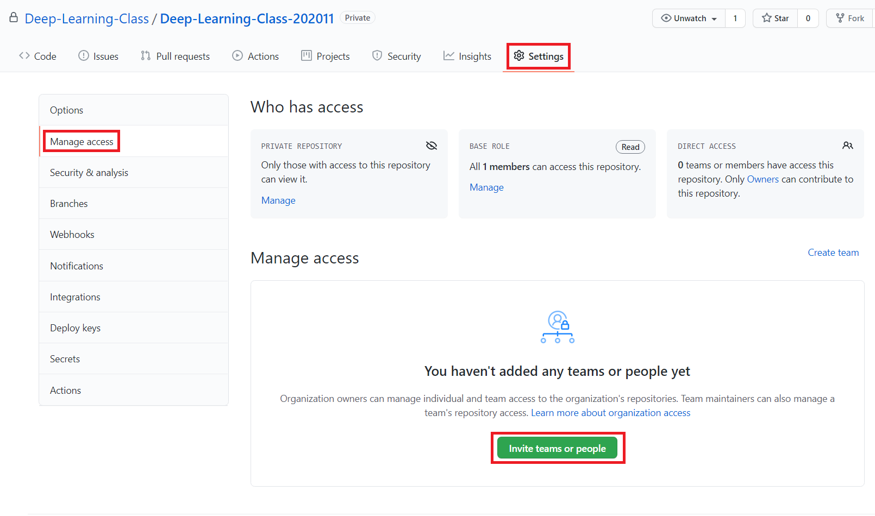Click the star count 0
Viewport: 875px width, 516px height.
coord(808,18)
